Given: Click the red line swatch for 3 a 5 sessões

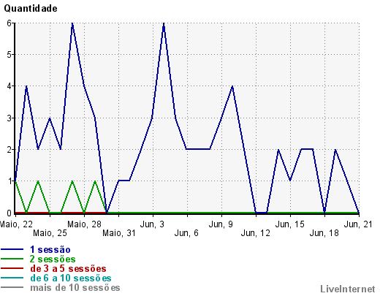Looking at the screenshot, I should point(12,268).
